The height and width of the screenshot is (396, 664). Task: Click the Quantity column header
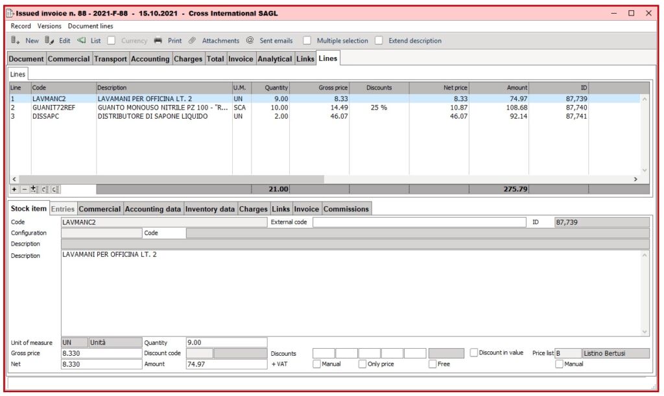pyautogui.click(x=270, y=87)
